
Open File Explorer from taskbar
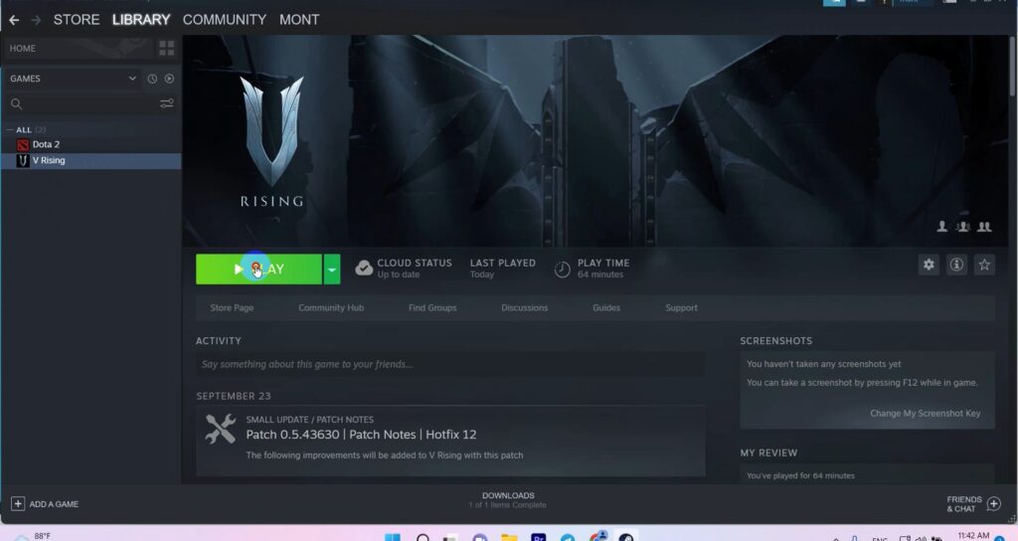click(x=509, y=537)
